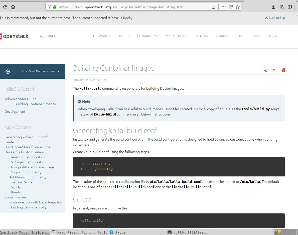
Task: Follow the Rocky release link
Action: click(x=128, y=18)
